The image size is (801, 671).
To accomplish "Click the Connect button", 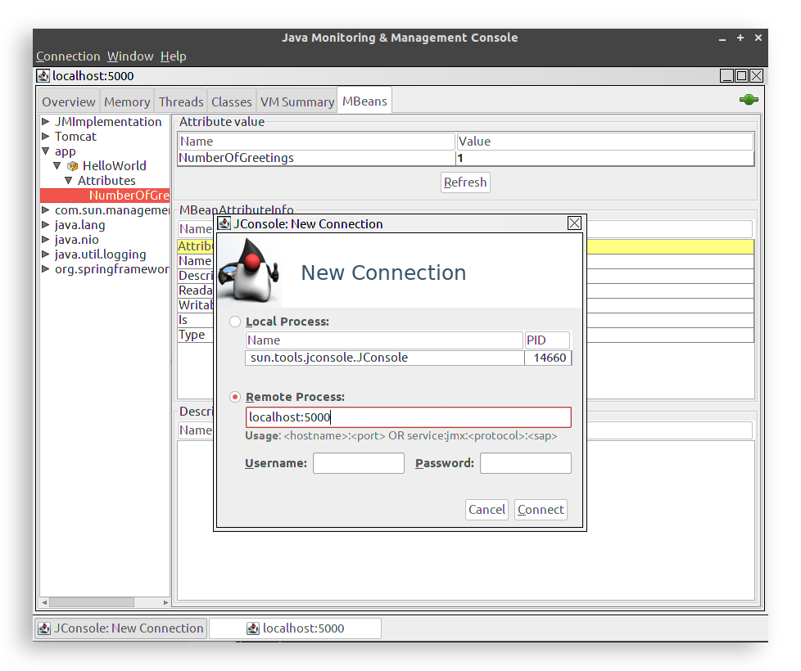I will pyautogui.click(x=541, y=510).
